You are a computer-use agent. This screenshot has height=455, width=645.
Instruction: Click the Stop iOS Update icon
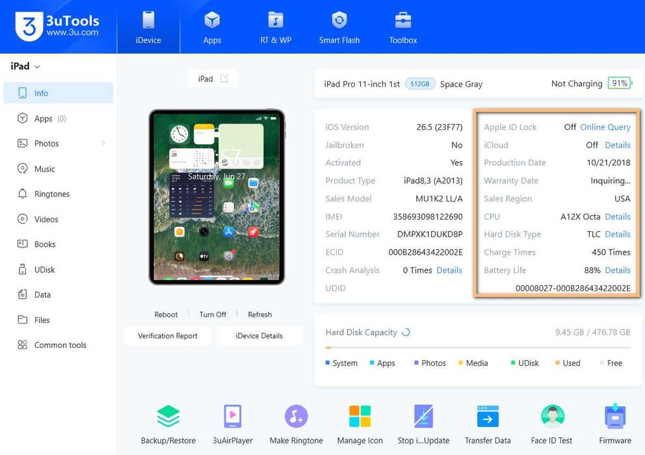pyautogui.click(x=423, y=417)
